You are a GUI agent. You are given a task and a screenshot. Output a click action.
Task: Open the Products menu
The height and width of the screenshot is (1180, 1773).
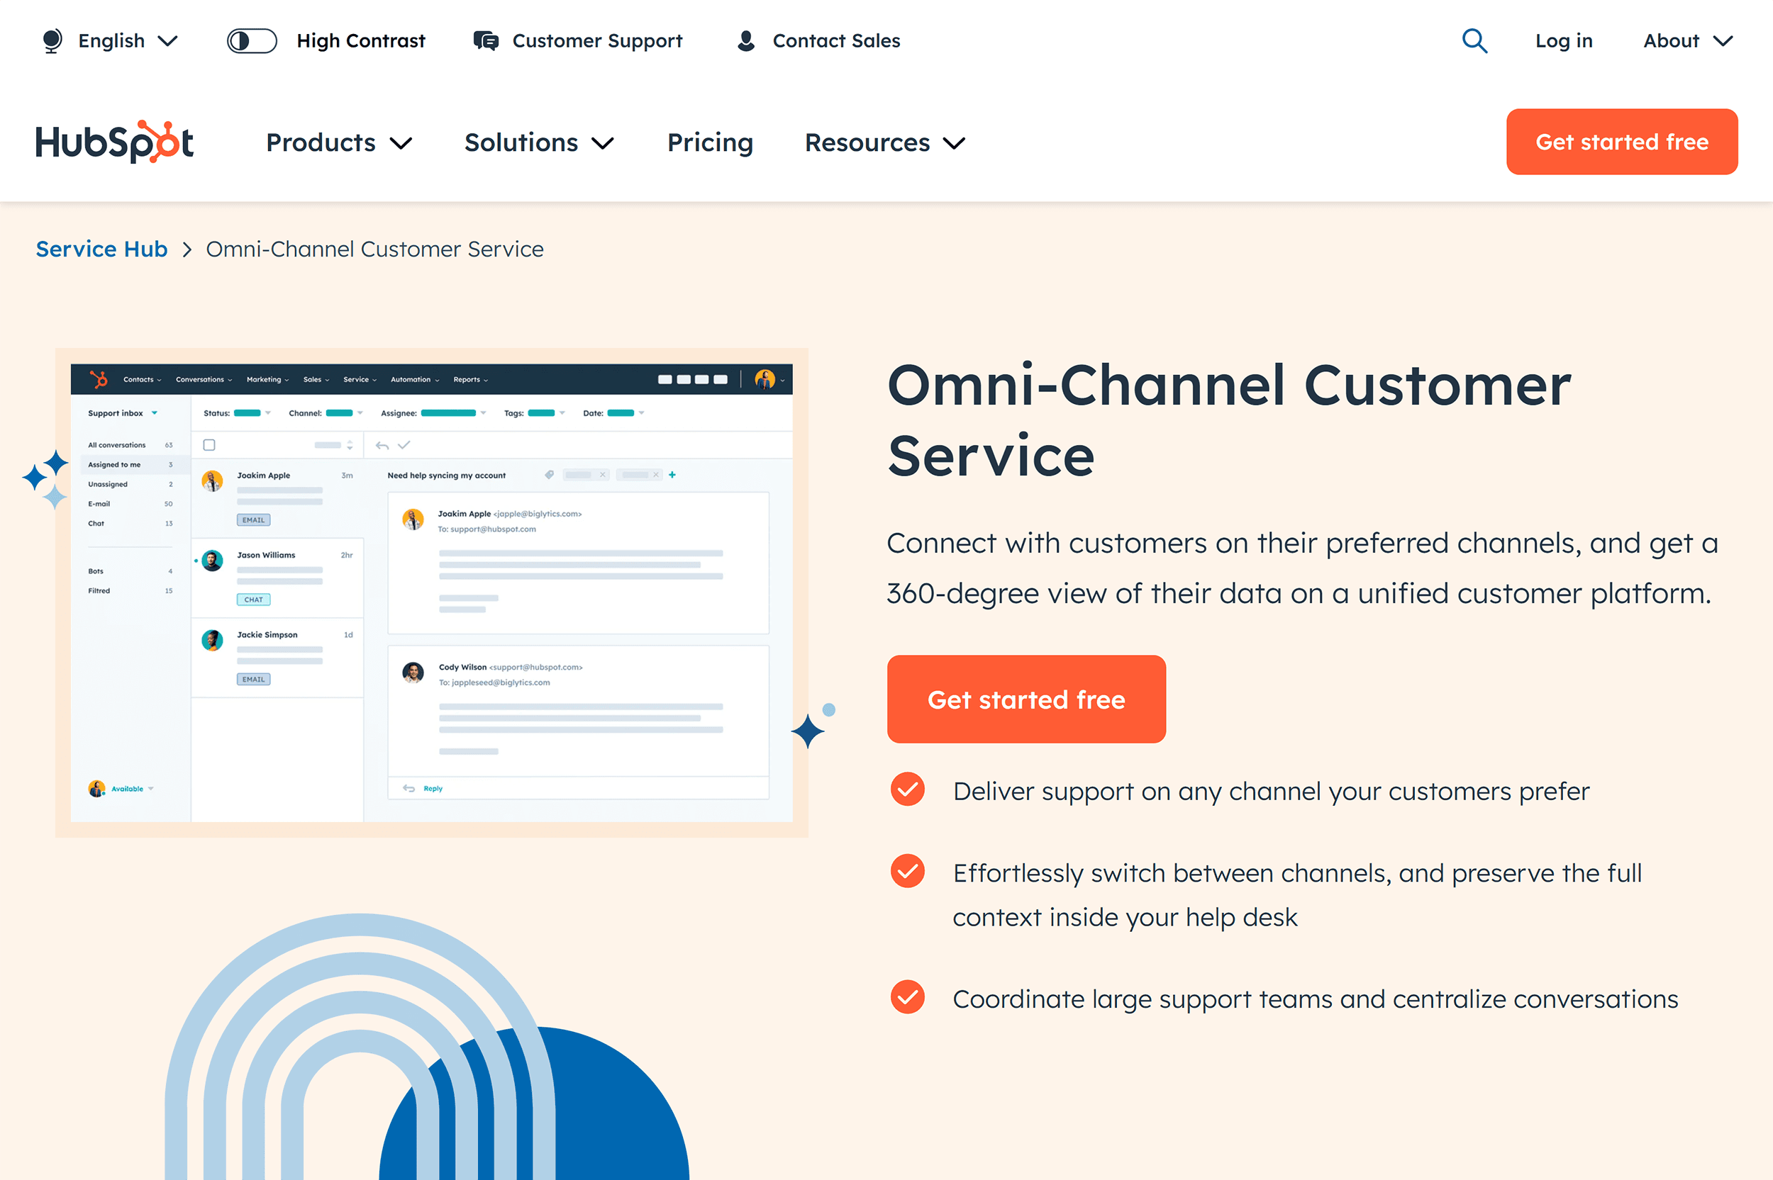[339, 142]
